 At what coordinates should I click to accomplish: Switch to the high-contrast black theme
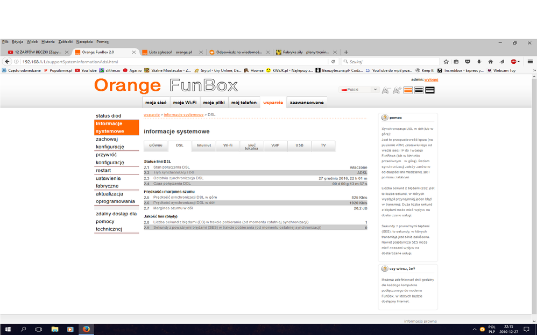pos(430,90)
